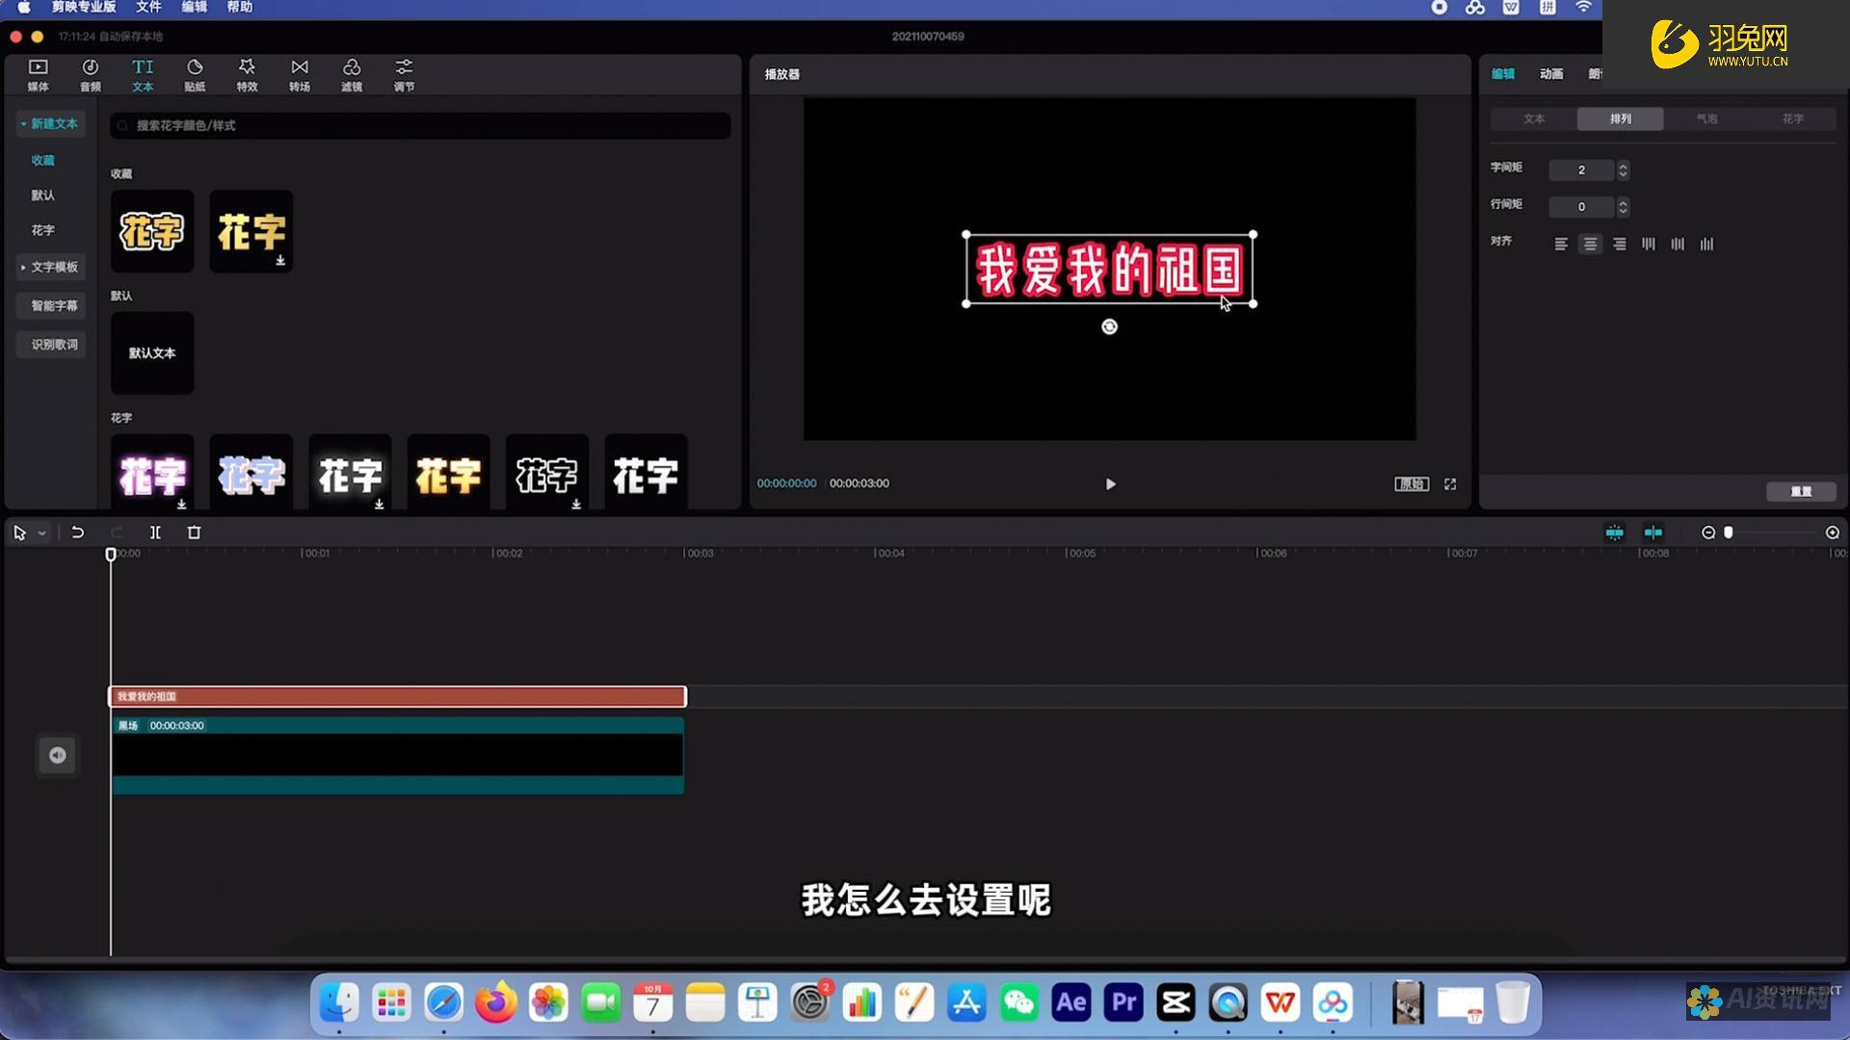Screen dimensions: 1850x1040
Task: Select the 黑场 video clip on timeline
Action: coord(397,756)
